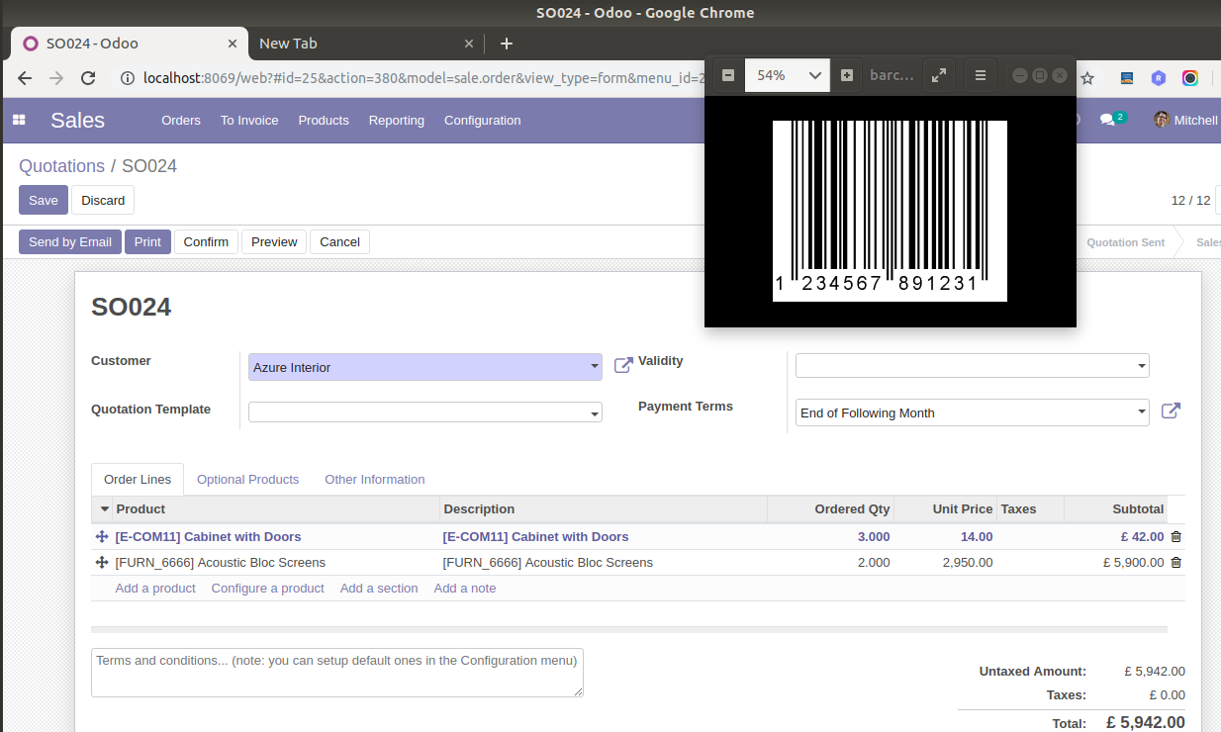Screen dimensions: 1221x732
Task: Click the blue square browser extension icon
Action: (x=1126, y=78)
